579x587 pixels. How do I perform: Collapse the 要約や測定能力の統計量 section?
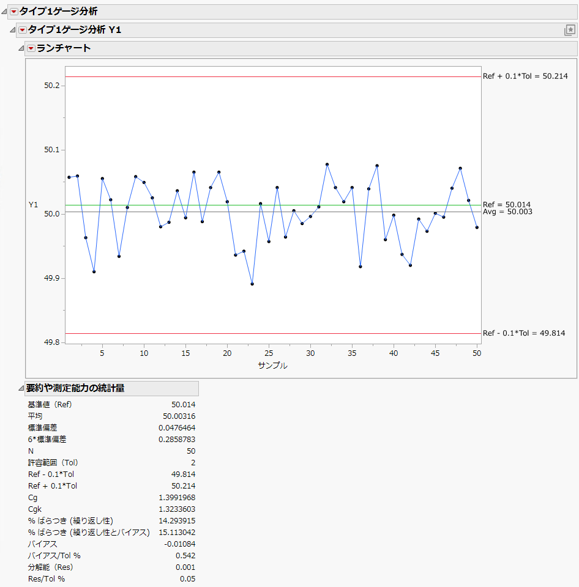22,389
